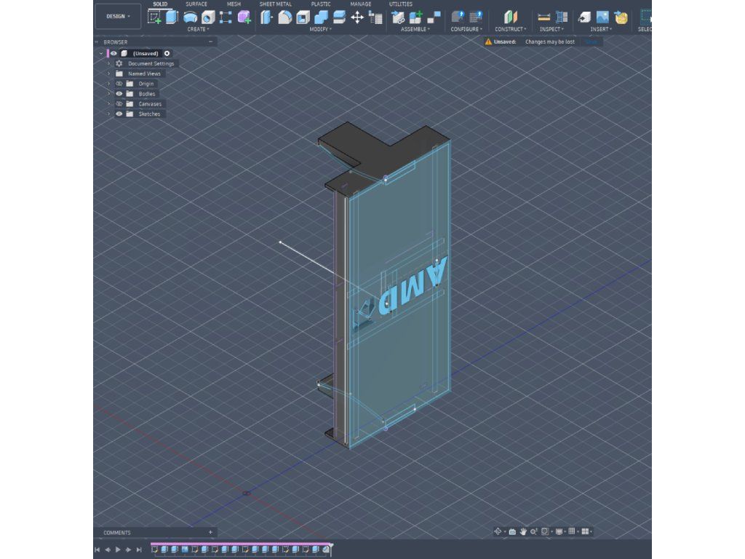Screen dimensions: 745x559
Task: Click the Insert Canvas image icon
Action: click(x=602, y=17)
